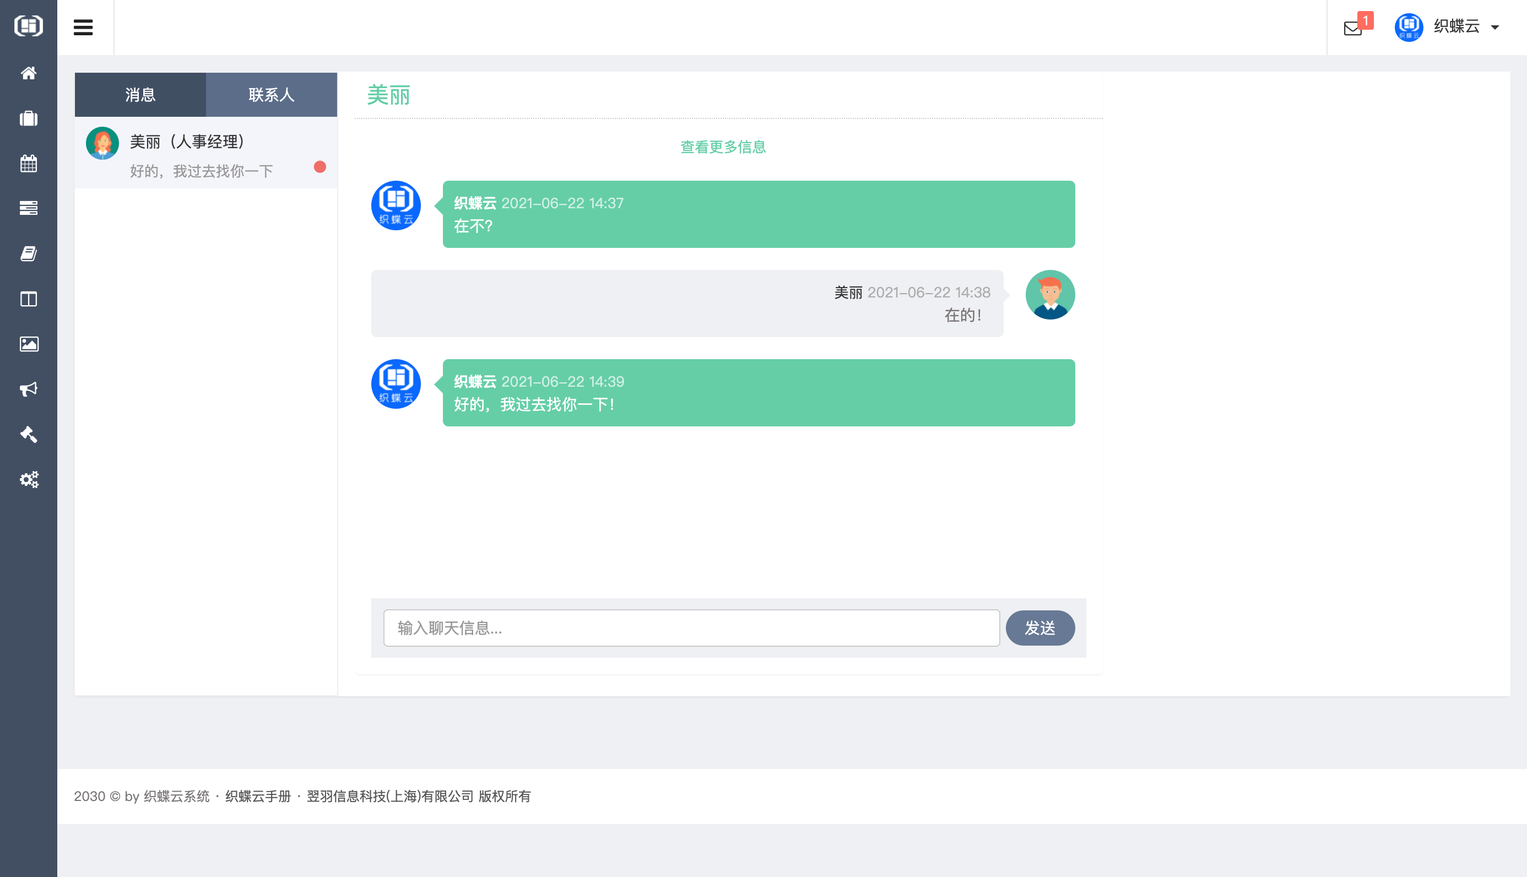Open the gavel sidebar icon
Screen dimensions: 1527x877
click(x=28, y=434)
